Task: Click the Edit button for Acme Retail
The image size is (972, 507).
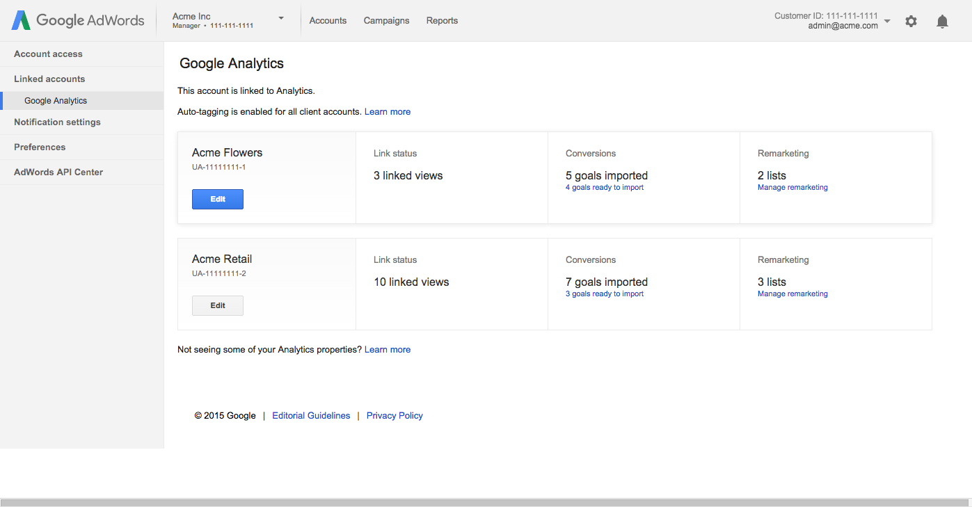Action: pos(218,305)
